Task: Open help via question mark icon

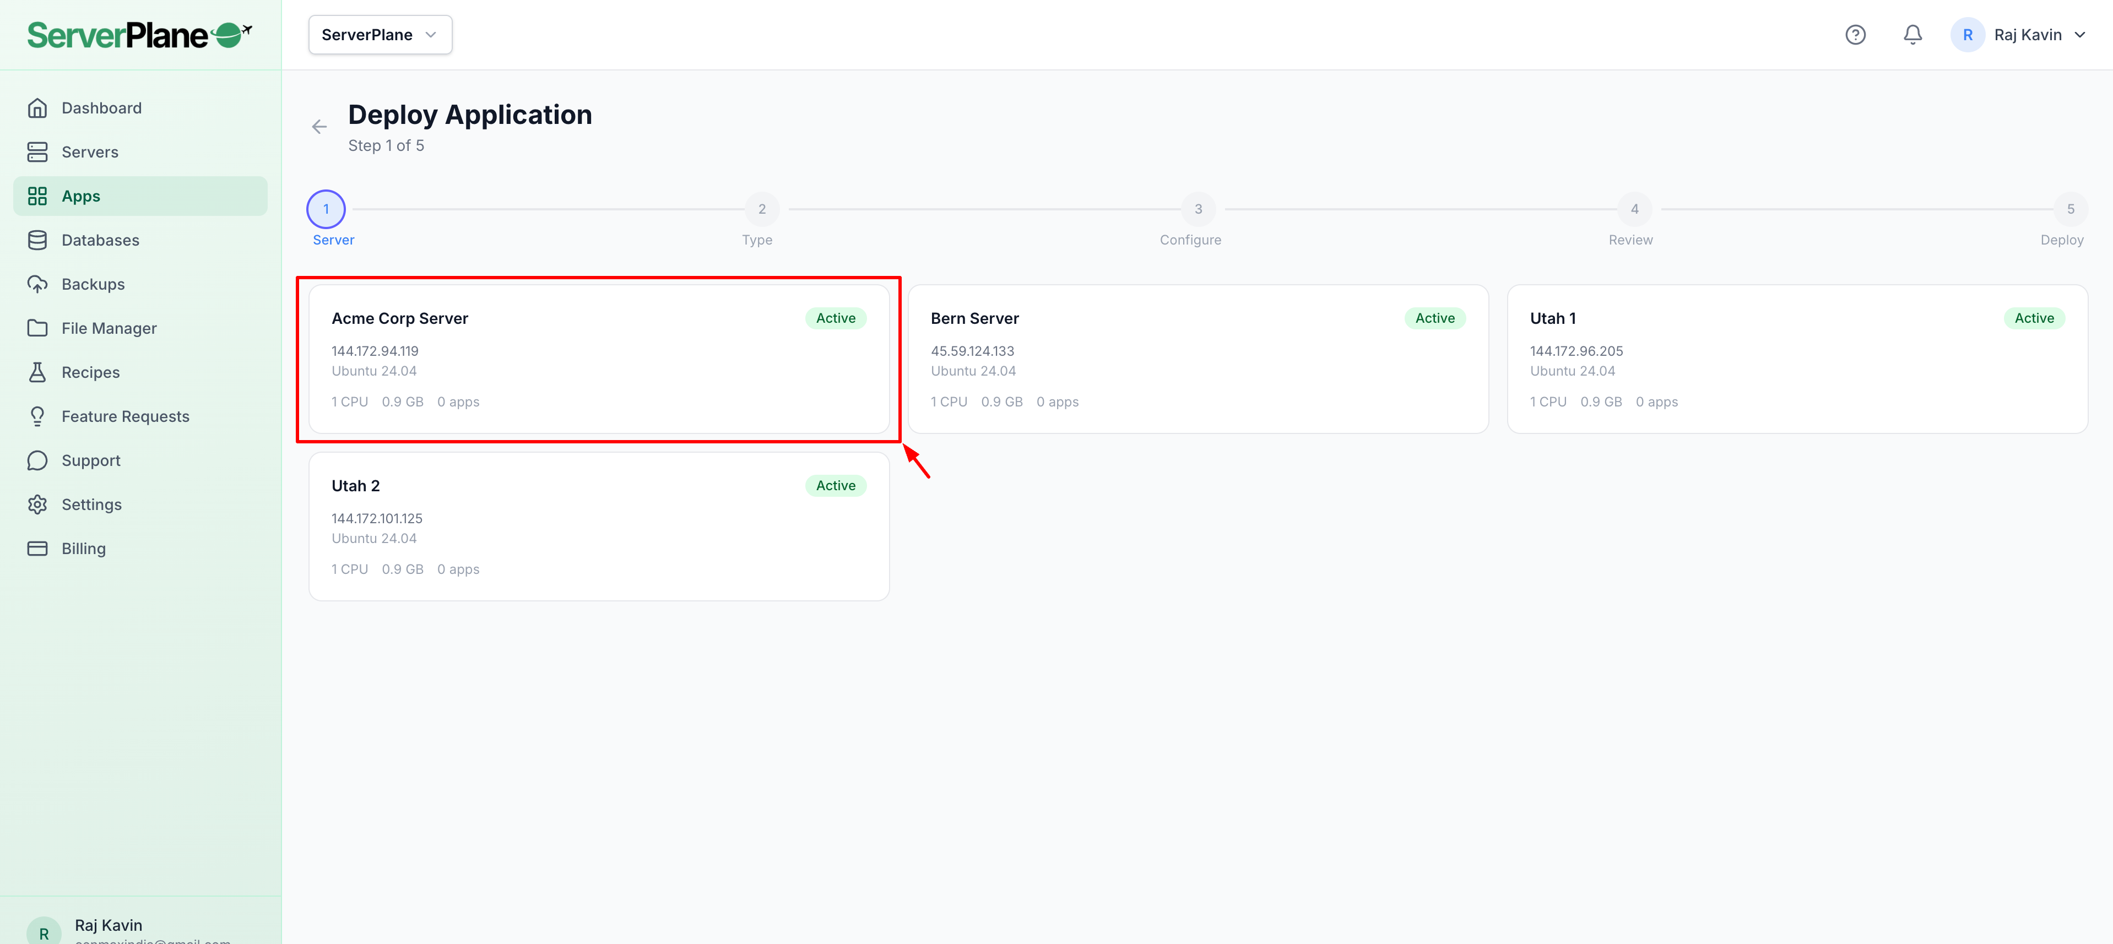Action: pos(1855,35)
